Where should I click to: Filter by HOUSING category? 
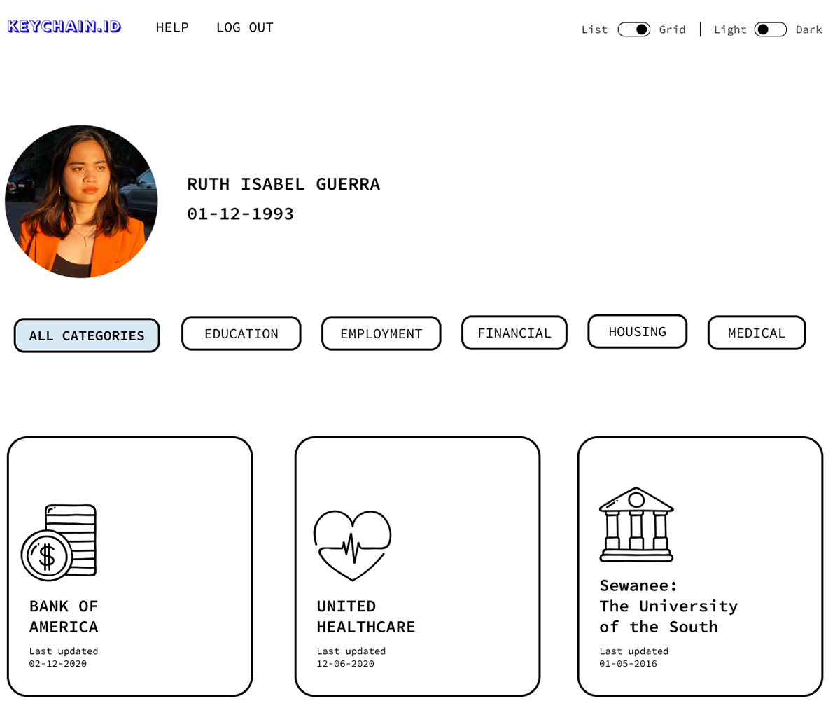point(638,331)
